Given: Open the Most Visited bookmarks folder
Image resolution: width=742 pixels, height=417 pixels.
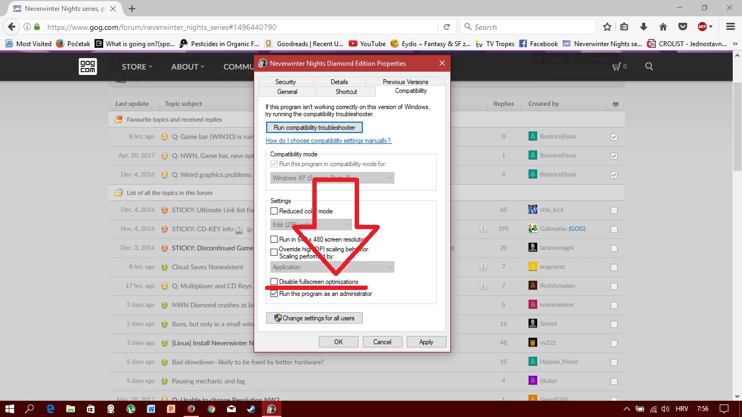Looking at the screenshot, I should coord(29,43).
